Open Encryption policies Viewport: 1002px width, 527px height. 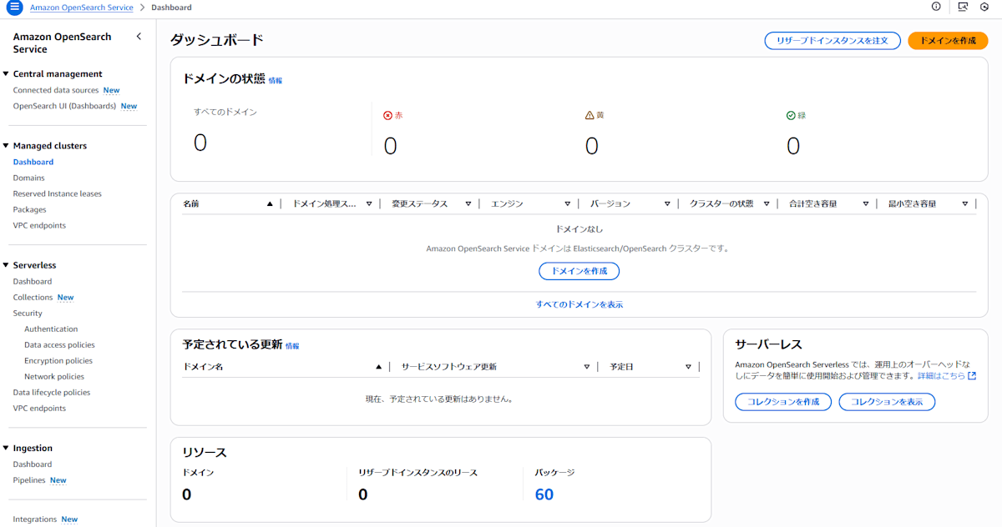(x=58, y=360)
